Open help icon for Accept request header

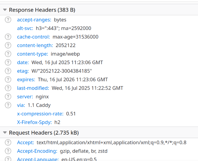[8, 142]
